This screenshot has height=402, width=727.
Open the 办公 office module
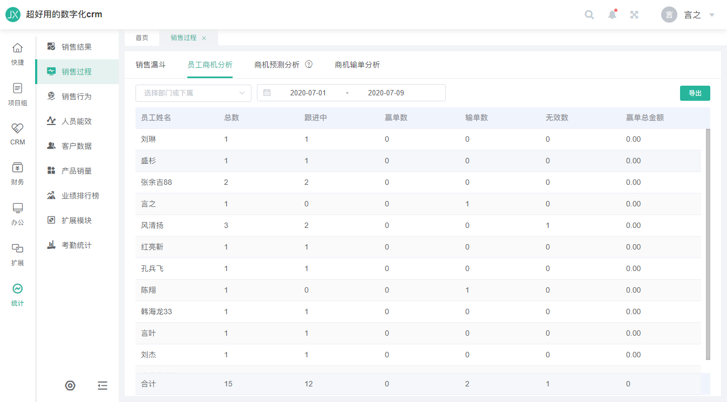(x=18, y=213)
